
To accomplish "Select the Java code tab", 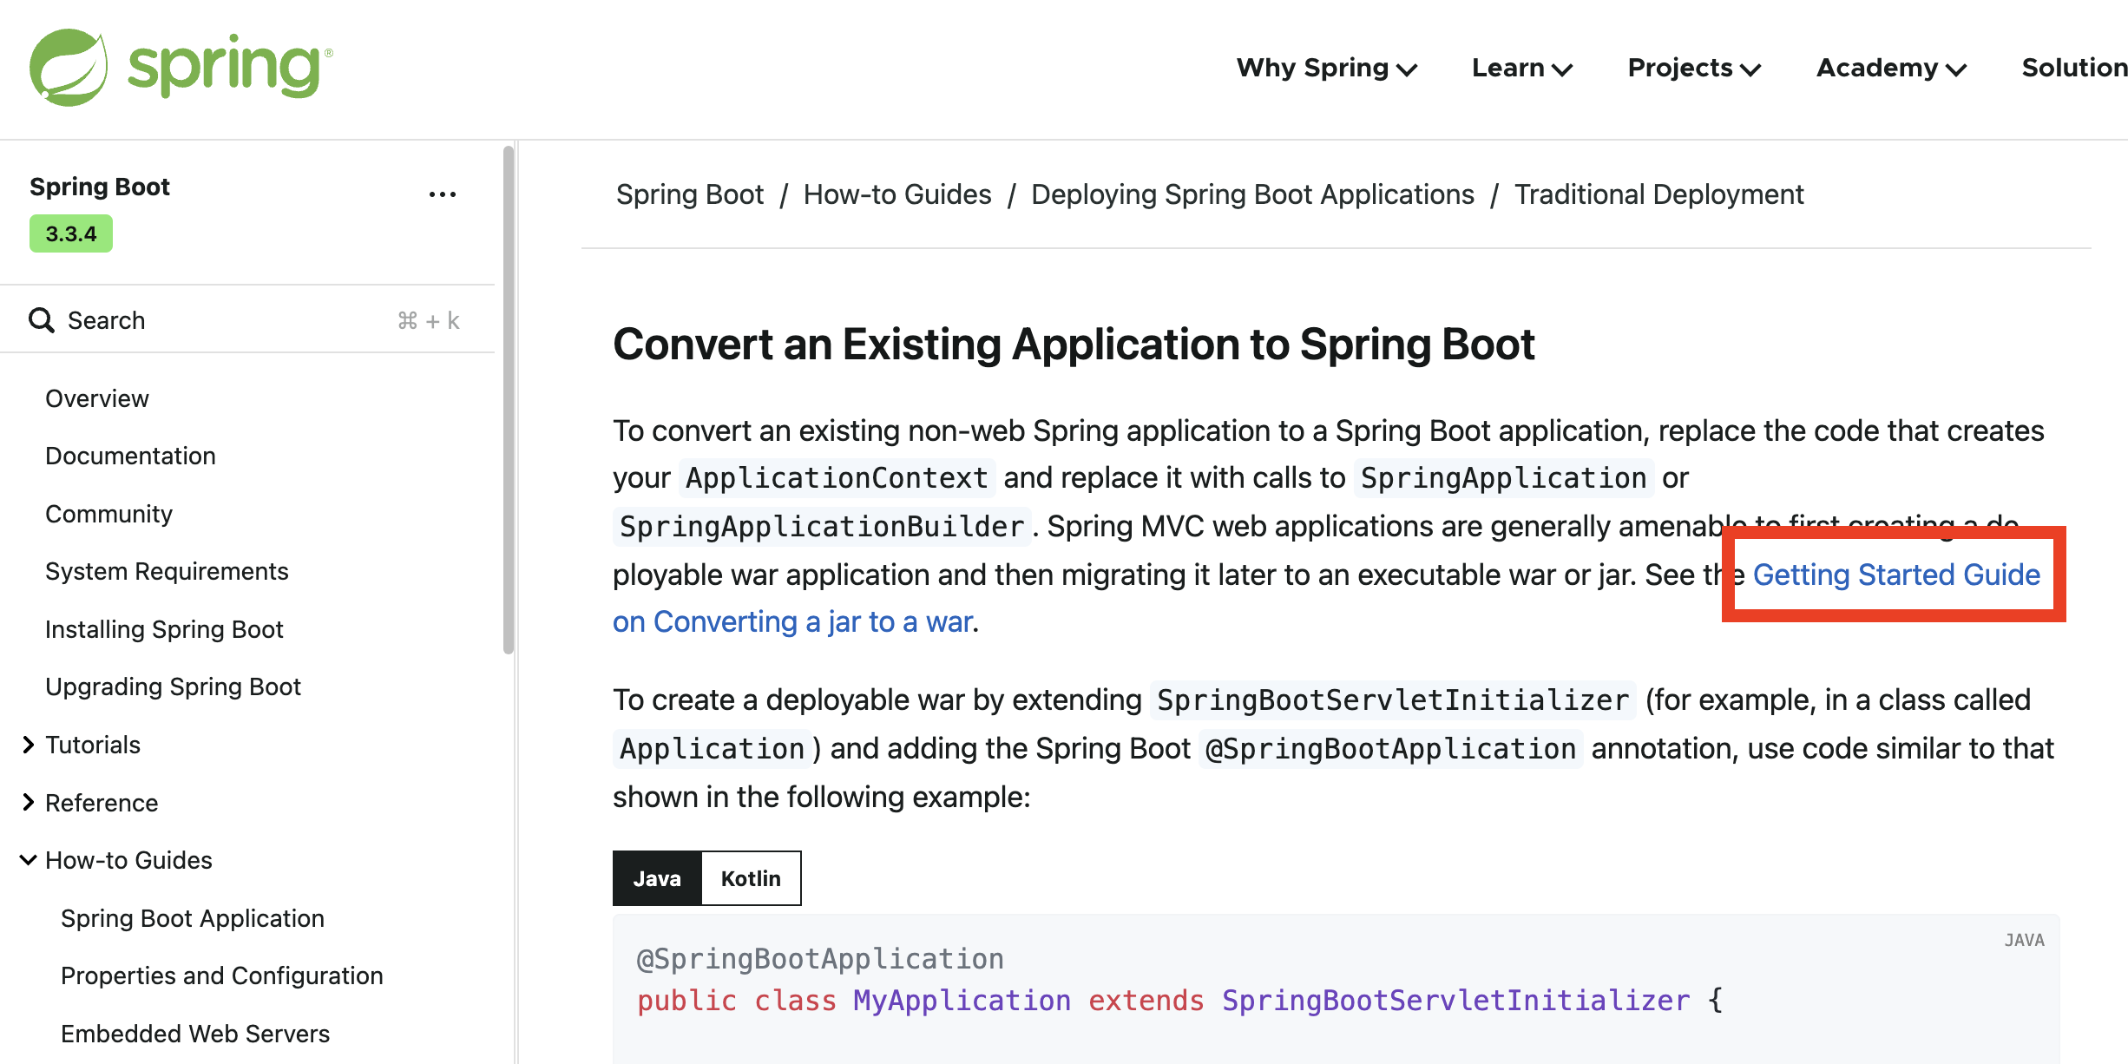I will point(657,878).
